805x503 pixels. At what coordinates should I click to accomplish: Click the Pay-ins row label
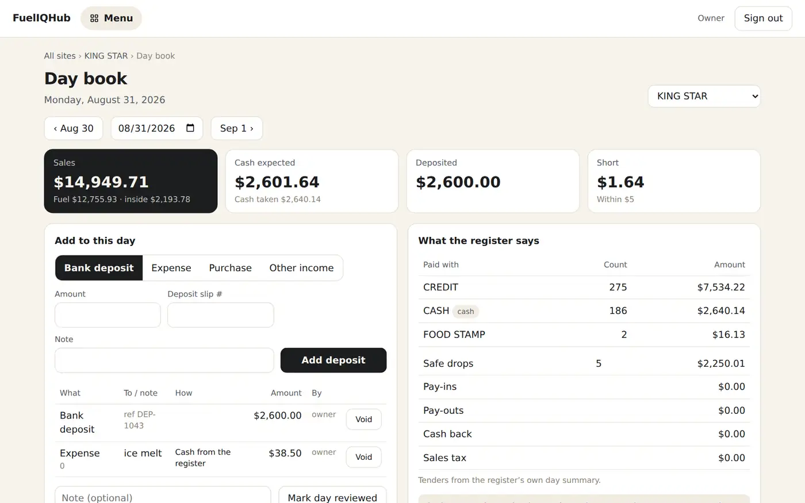click(440, 387)
